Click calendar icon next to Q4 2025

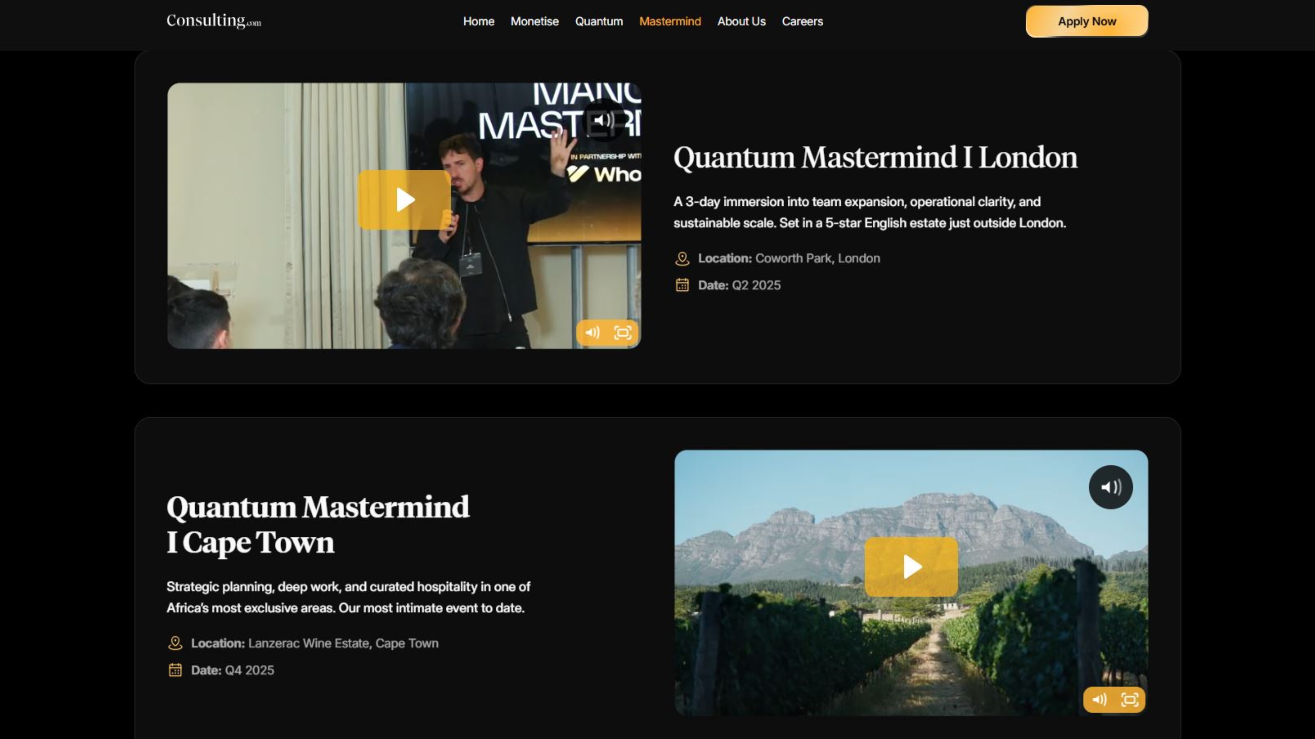175,670
